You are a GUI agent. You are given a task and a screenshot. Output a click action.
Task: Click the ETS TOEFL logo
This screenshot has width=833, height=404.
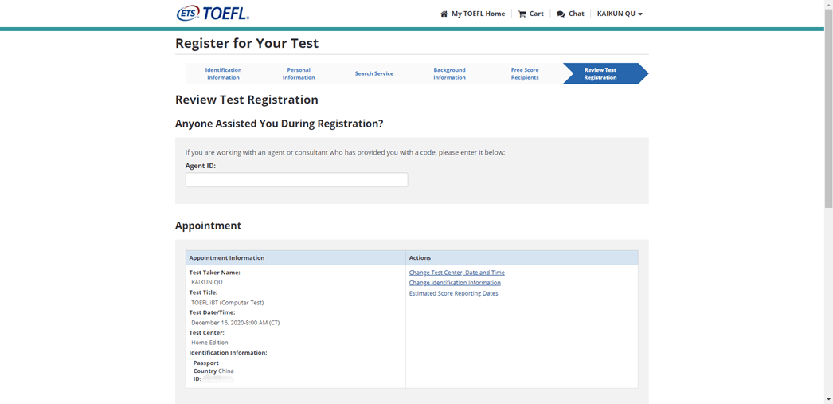[213, 14]
